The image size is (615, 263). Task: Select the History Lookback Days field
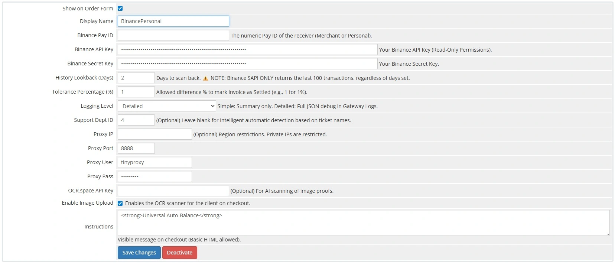click(x=136, y=78)
